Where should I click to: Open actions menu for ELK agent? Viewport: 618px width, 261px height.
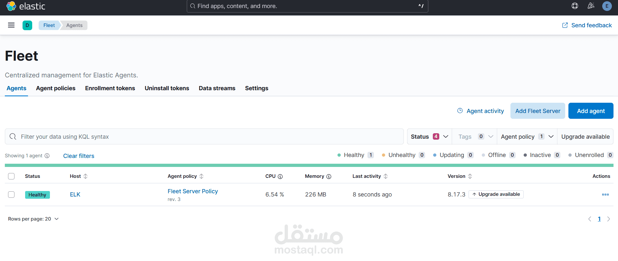tap(605, 195)
